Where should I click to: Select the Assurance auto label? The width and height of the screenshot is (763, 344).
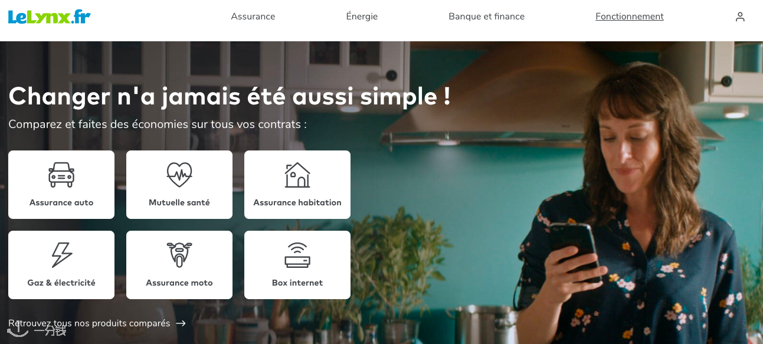61,202
